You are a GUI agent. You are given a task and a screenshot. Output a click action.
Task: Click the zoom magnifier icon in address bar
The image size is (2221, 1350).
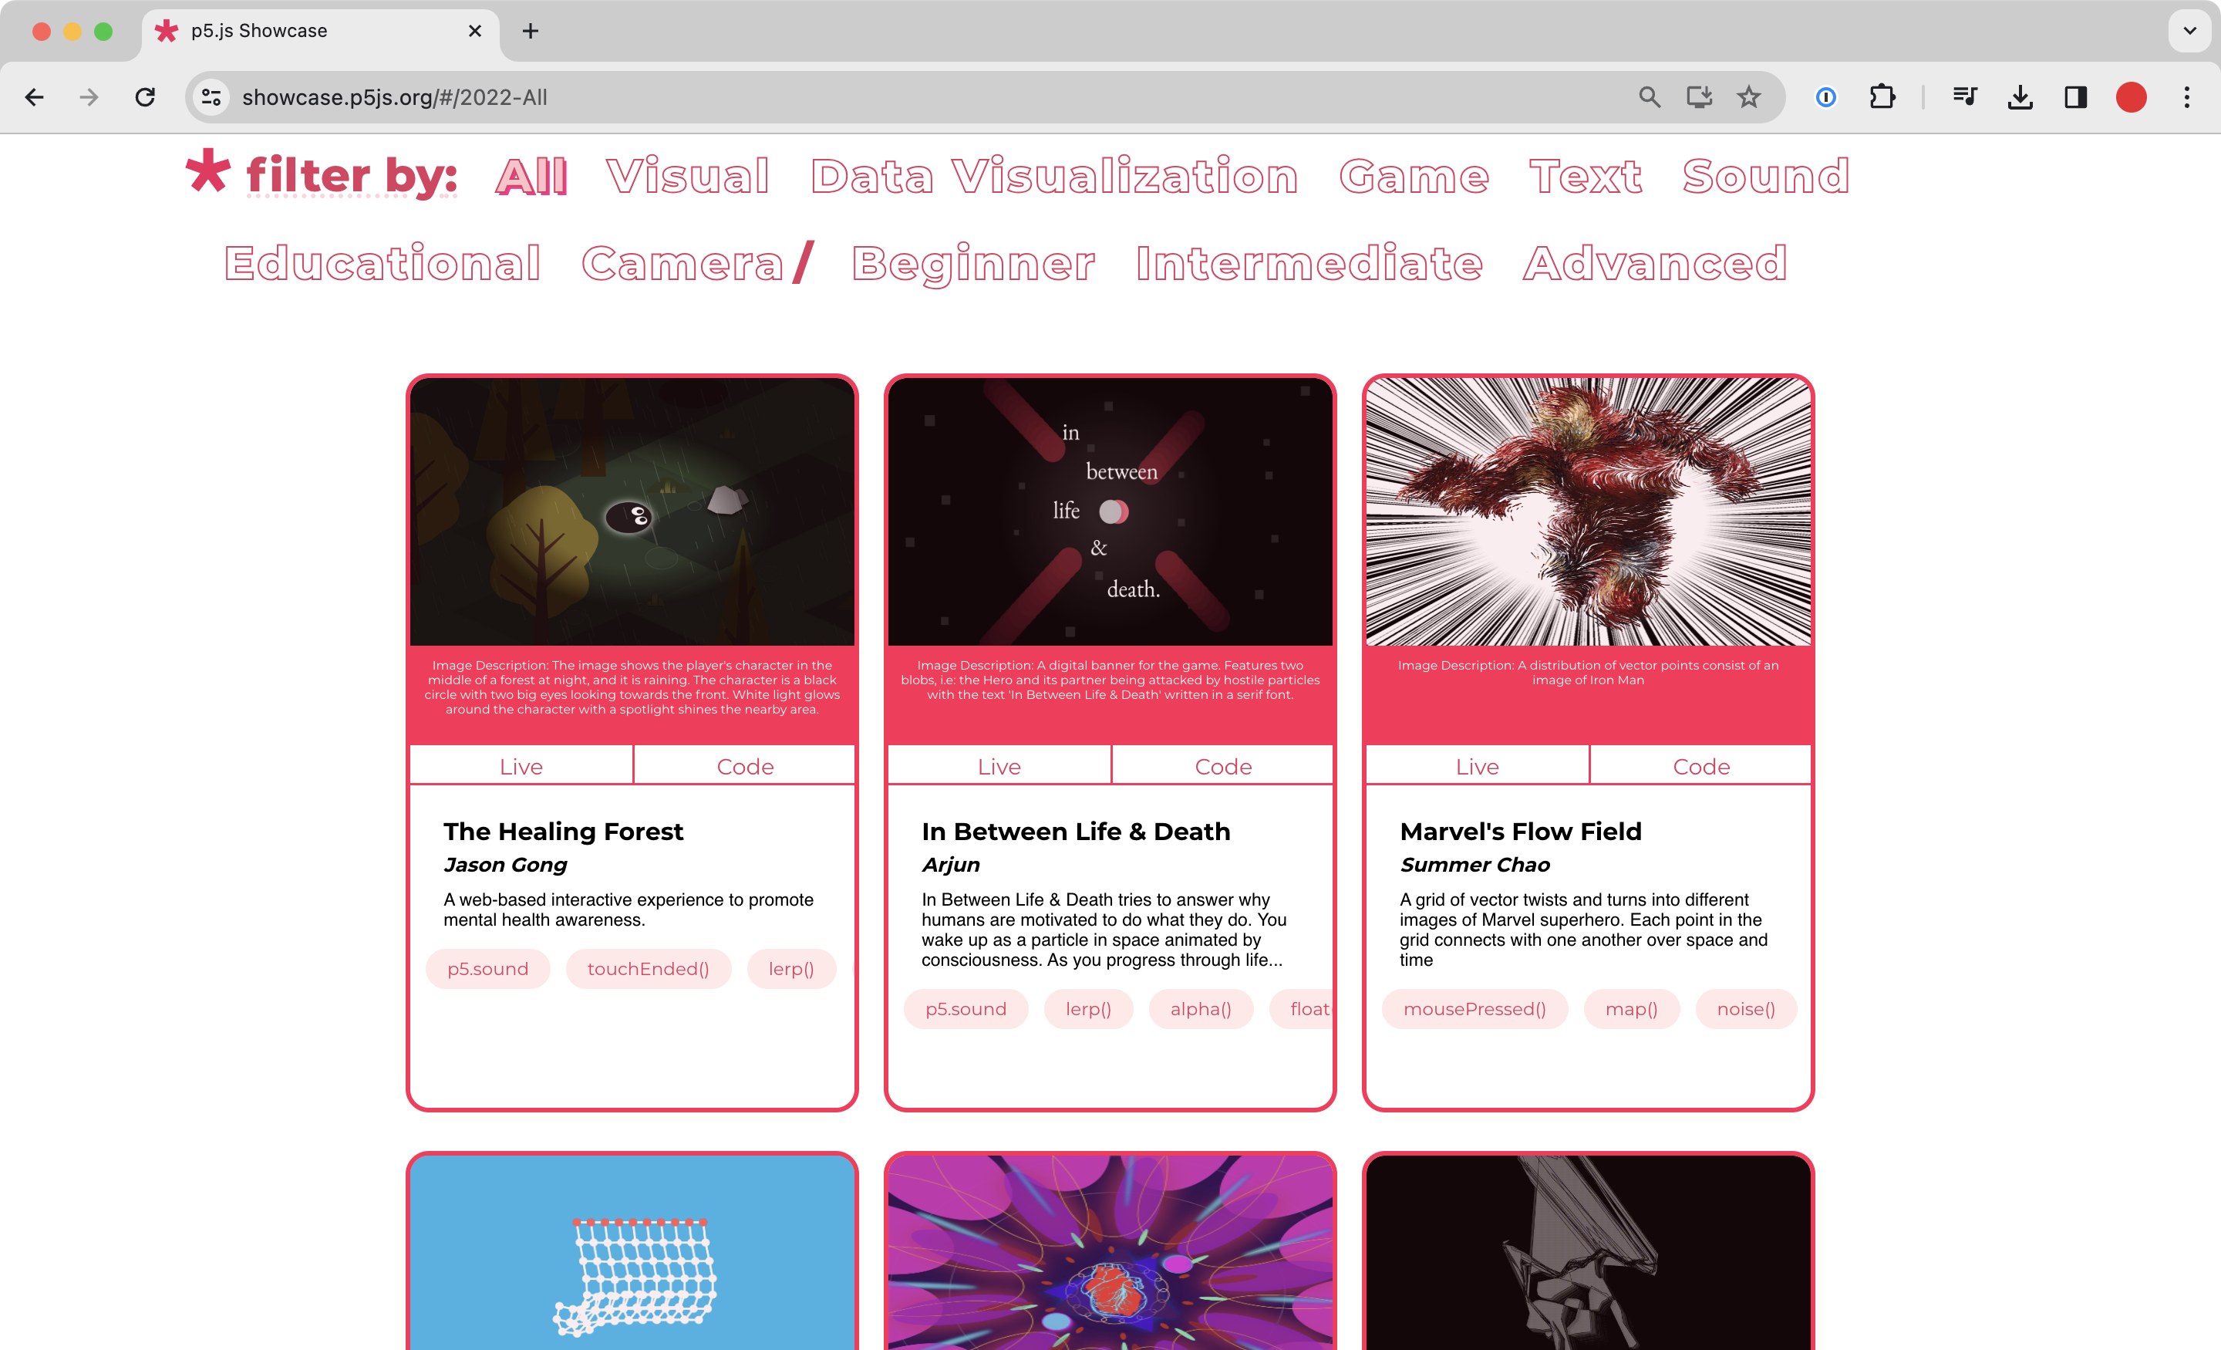coord(1649,97)
